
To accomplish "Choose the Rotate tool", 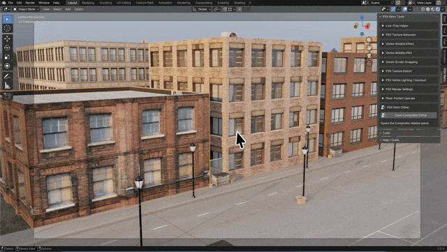I will pos(7,48).
